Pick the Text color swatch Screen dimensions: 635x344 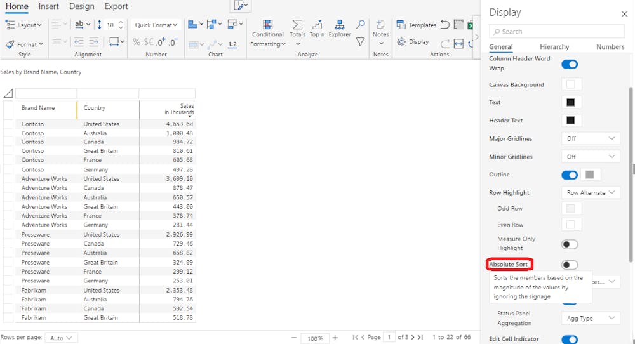tap(571, 102)
